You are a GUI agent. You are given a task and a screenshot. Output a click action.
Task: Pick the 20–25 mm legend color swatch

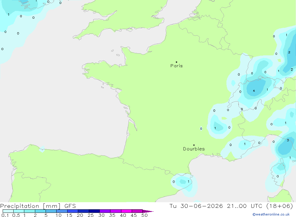click(x=83, y=211)
